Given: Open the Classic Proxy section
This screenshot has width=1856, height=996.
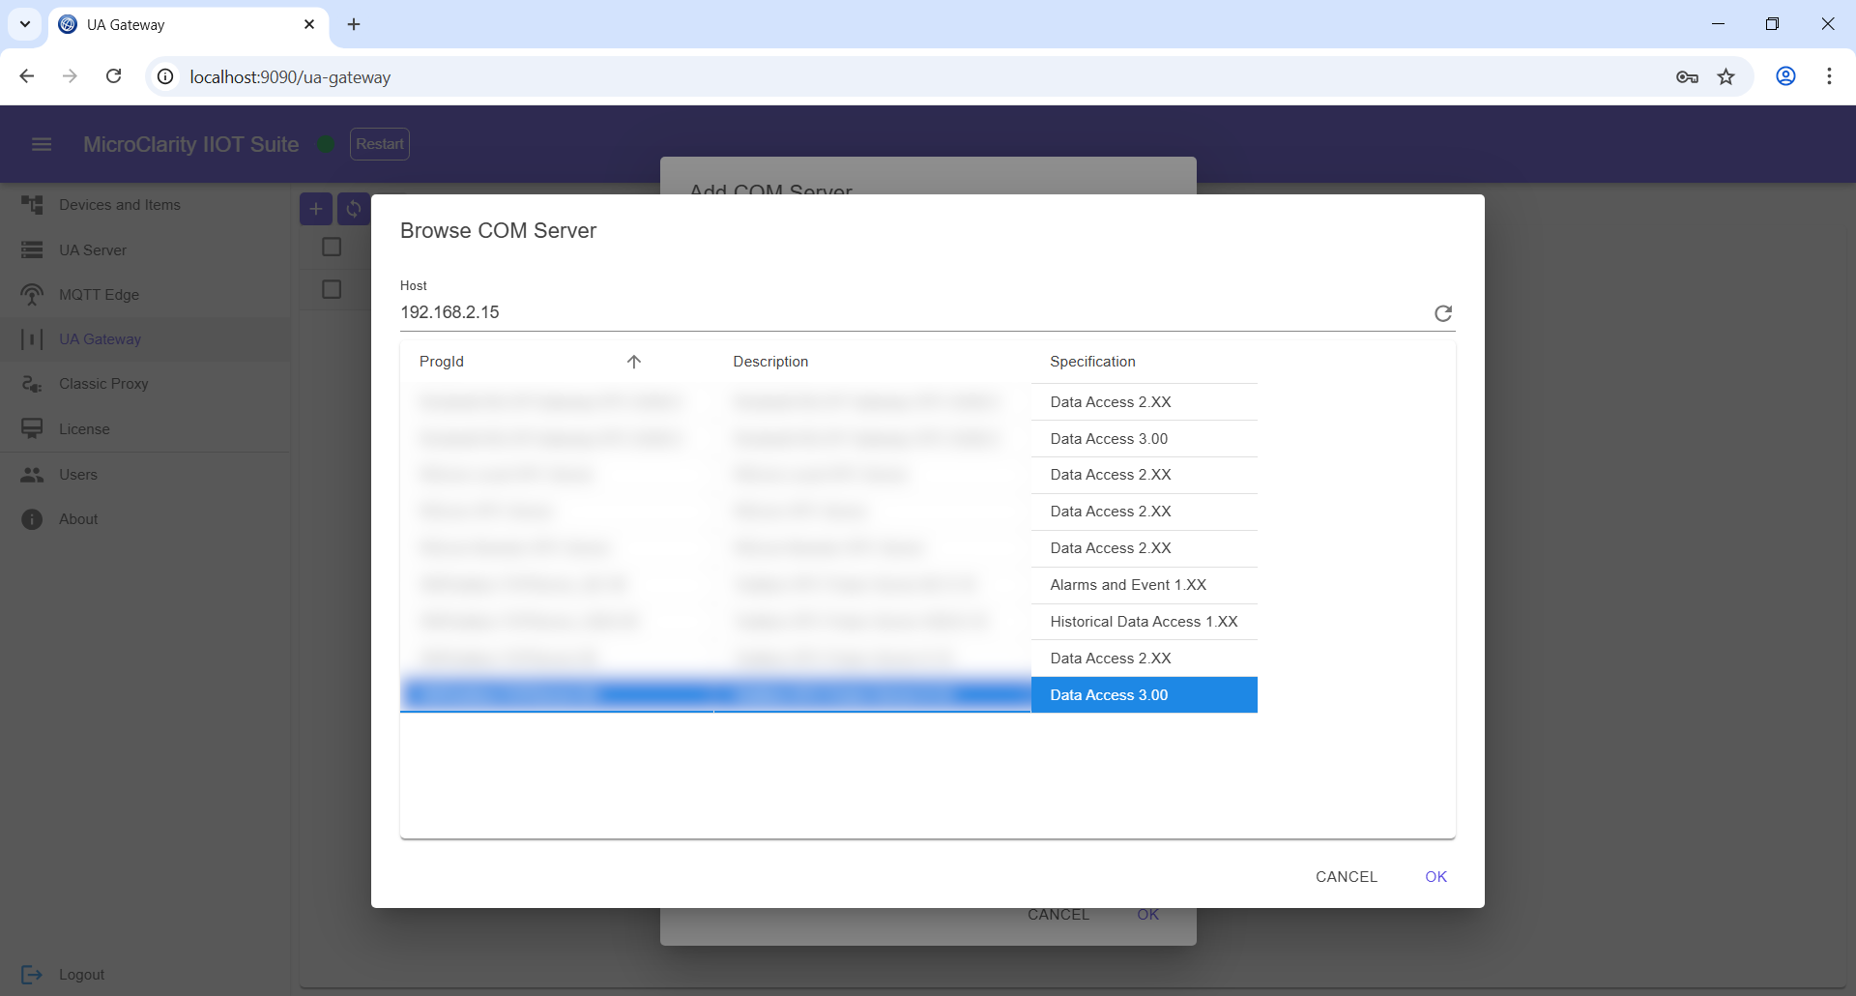Looking at the screenshot, I should (104, 383).
